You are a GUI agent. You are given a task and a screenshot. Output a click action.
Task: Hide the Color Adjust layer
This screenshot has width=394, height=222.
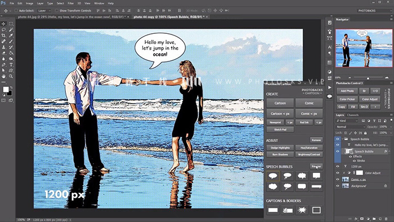click(x=338, y=173)
